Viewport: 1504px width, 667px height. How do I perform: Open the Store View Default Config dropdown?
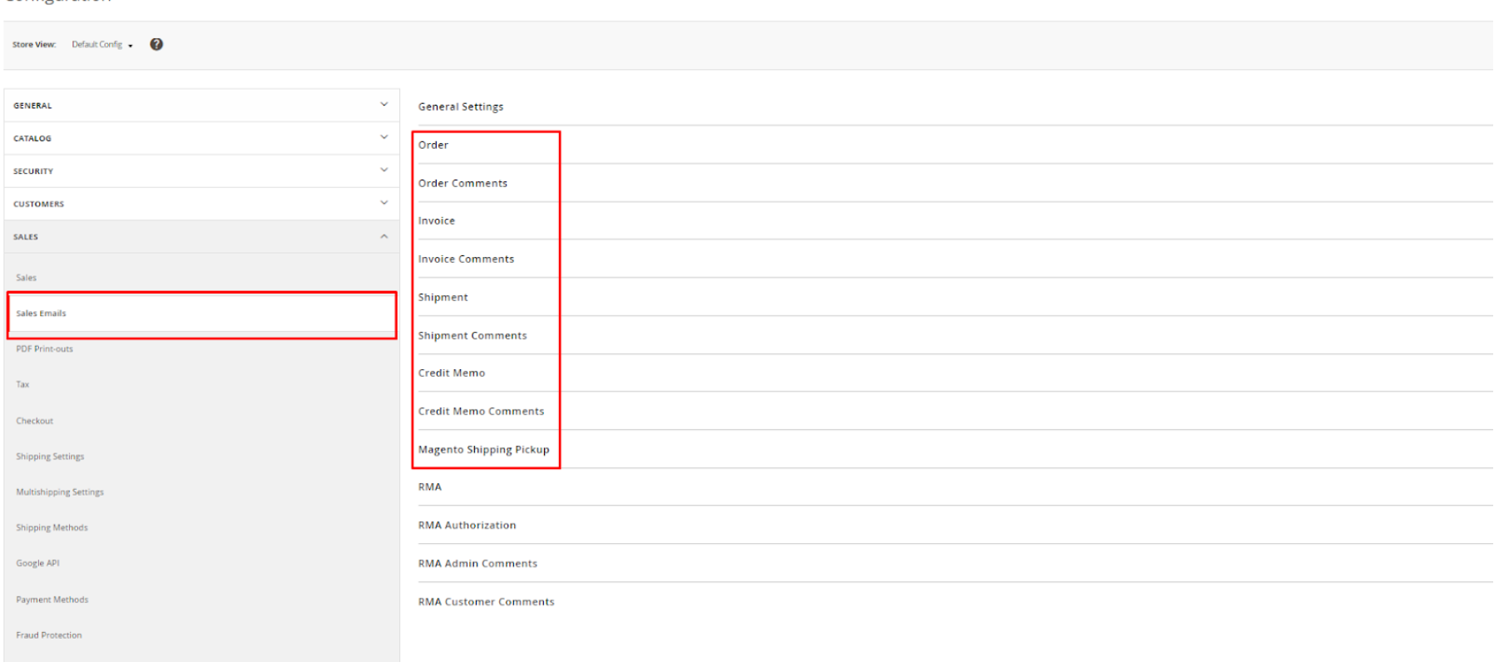[x=101, y=45]
